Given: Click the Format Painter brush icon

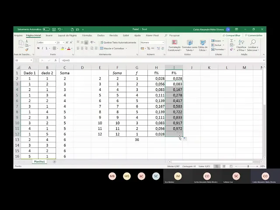Looking at the screenshot, I should [27, 49].
